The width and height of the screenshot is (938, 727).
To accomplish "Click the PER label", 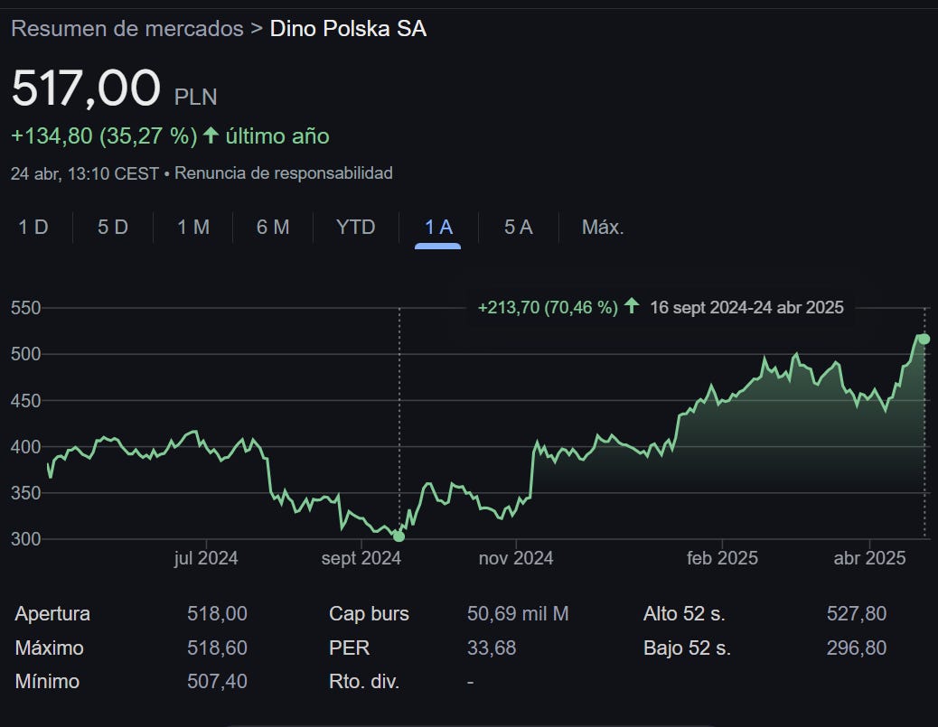I will 350,648.
